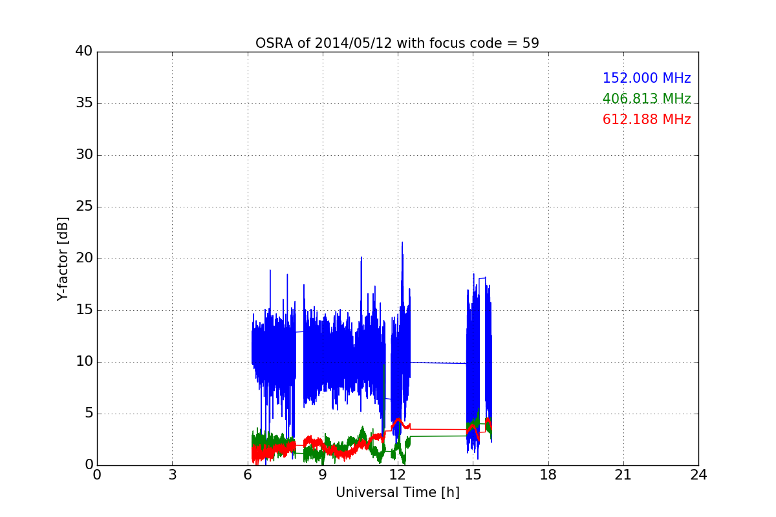Click the y-axis tick value 35
776x517 pixels.
84,103
